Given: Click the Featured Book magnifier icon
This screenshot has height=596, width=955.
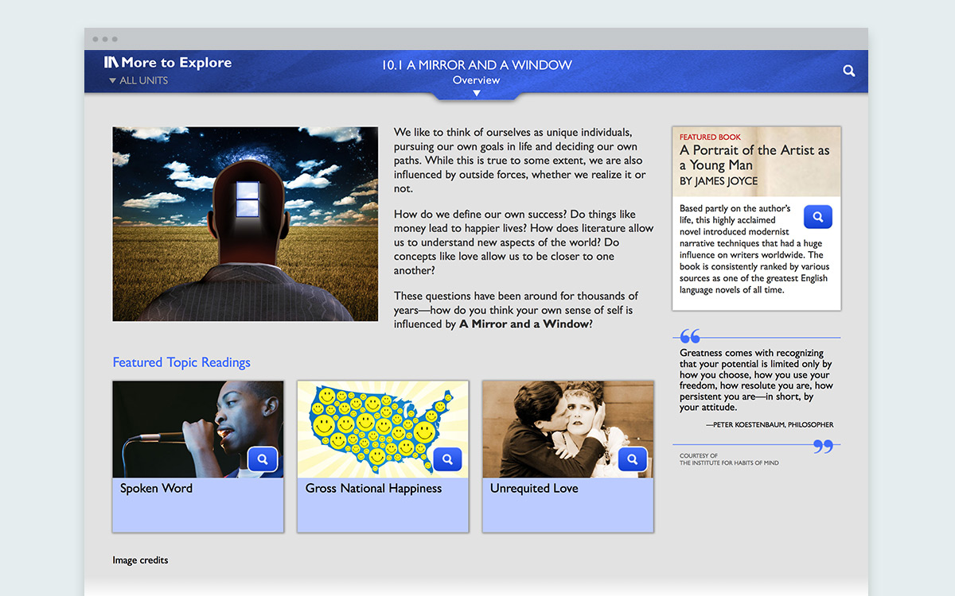Looking at the screenshot, I should pyautogui.click(x=817, y=217).
